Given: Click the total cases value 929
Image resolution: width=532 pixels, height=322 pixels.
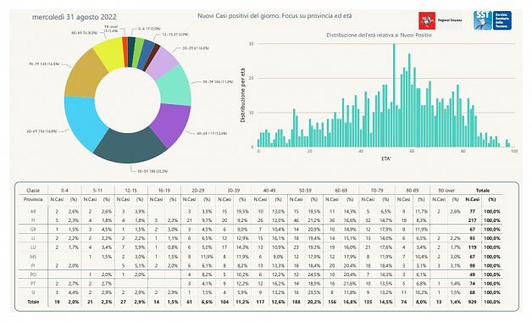Looking at the screenshot, I should pos(472,302).
